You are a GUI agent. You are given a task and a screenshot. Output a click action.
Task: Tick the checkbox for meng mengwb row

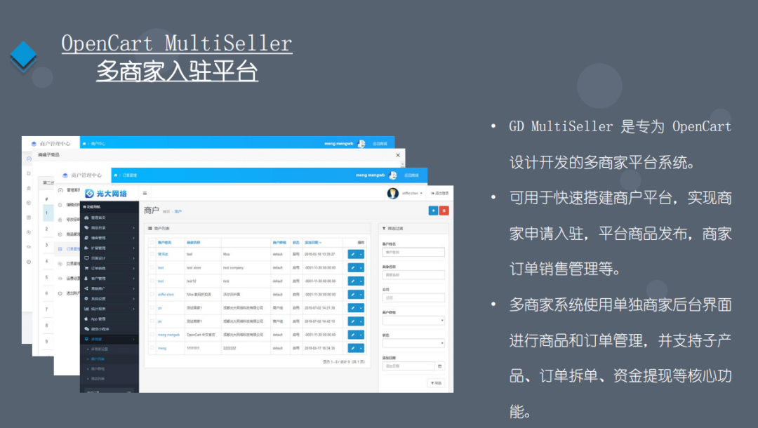tap(152, 335)
